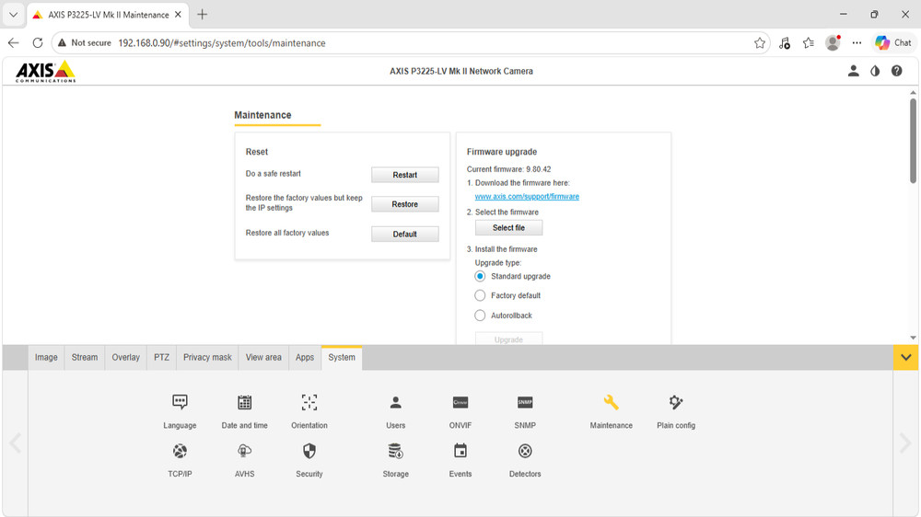Viewport: 921px width, 517px height.
Task: Switch to the PTZ tab
Action: pos(161,357)
